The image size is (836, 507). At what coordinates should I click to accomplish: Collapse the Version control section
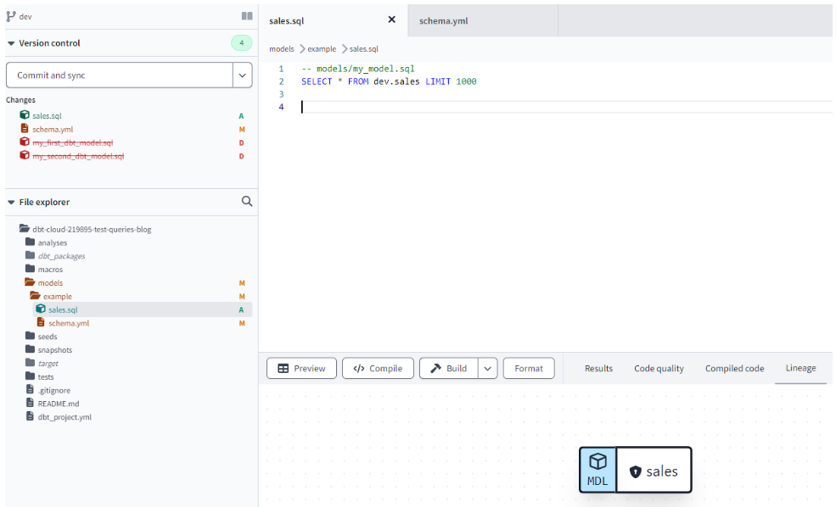(x=12, y=43)
